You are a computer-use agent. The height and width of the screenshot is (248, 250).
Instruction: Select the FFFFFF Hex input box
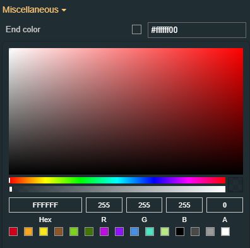point(45,205)
